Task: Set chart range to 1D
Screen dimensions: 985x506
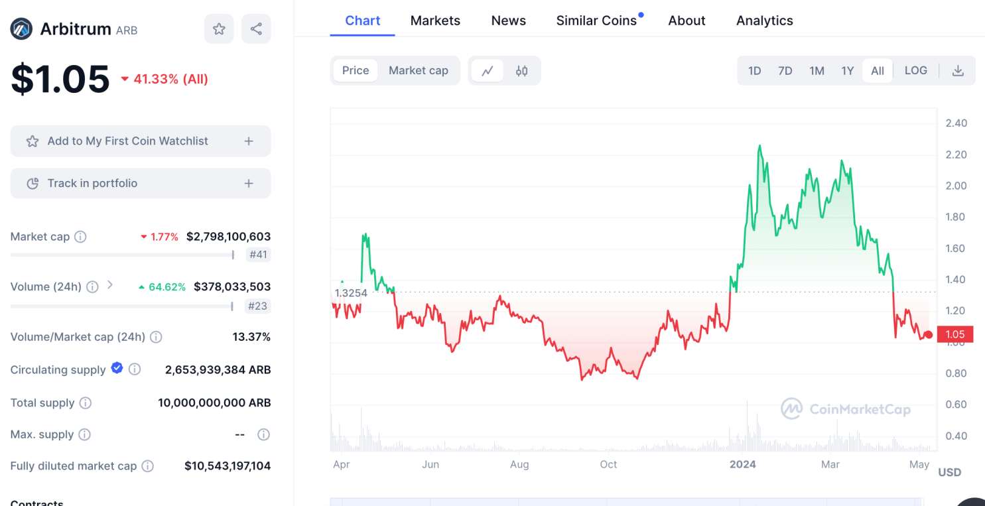Action: (x=755, y=70)
